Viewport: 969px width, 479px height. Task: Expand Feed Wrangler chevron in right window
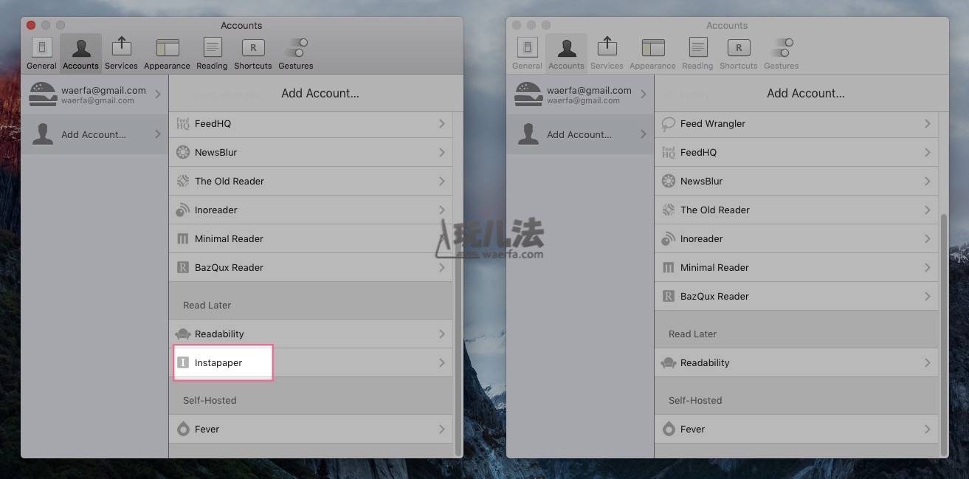point(927,124)
